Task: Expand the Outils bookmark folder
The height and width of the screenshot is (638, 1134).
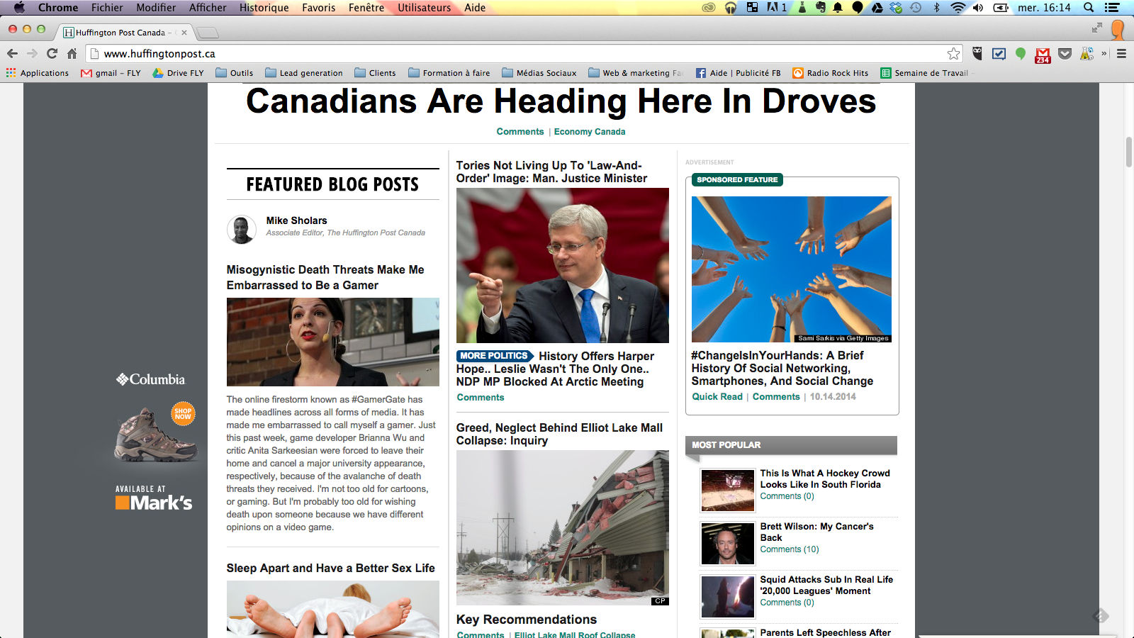Action: pyautogui.click(x=235, y=73)
